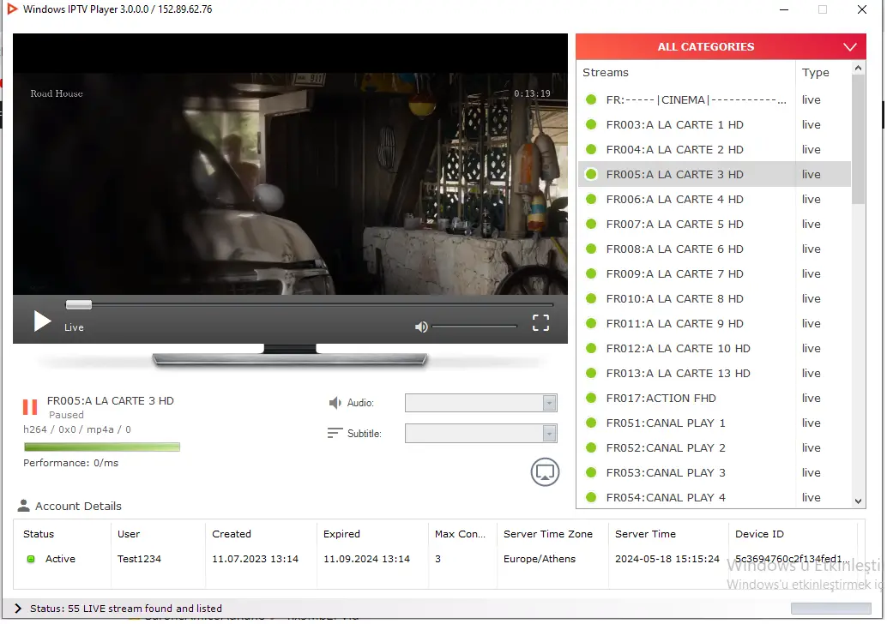The height and width of the screenshot is (624, 887).
Task: Click the Created column header
Action: [x=232, y=535]
